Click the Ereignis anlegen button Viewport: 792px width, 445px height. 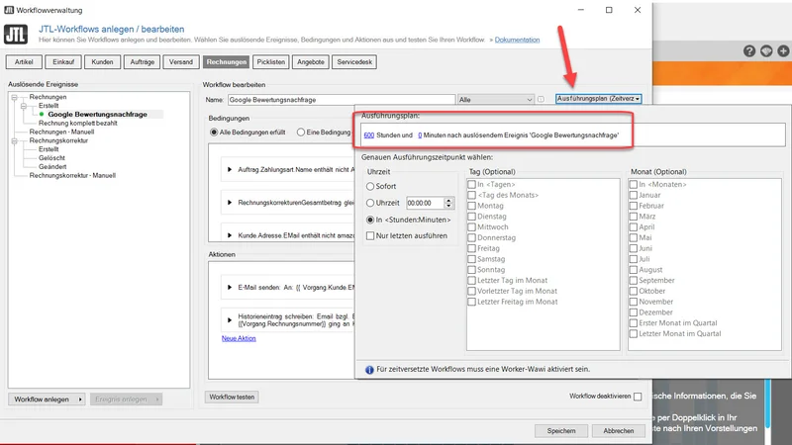127,400
